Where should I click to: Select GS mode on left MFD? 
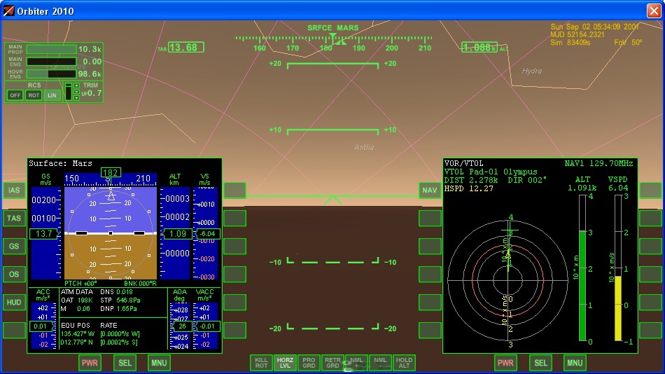(14, 247)
